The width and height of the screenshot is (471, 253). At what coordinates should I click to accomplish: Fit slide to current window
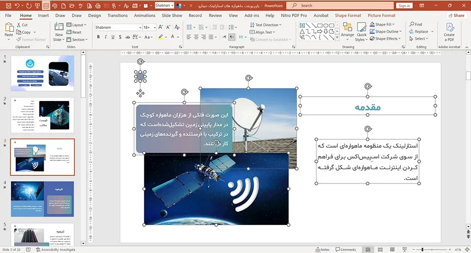pyautogui.click(x=467, y=250)
